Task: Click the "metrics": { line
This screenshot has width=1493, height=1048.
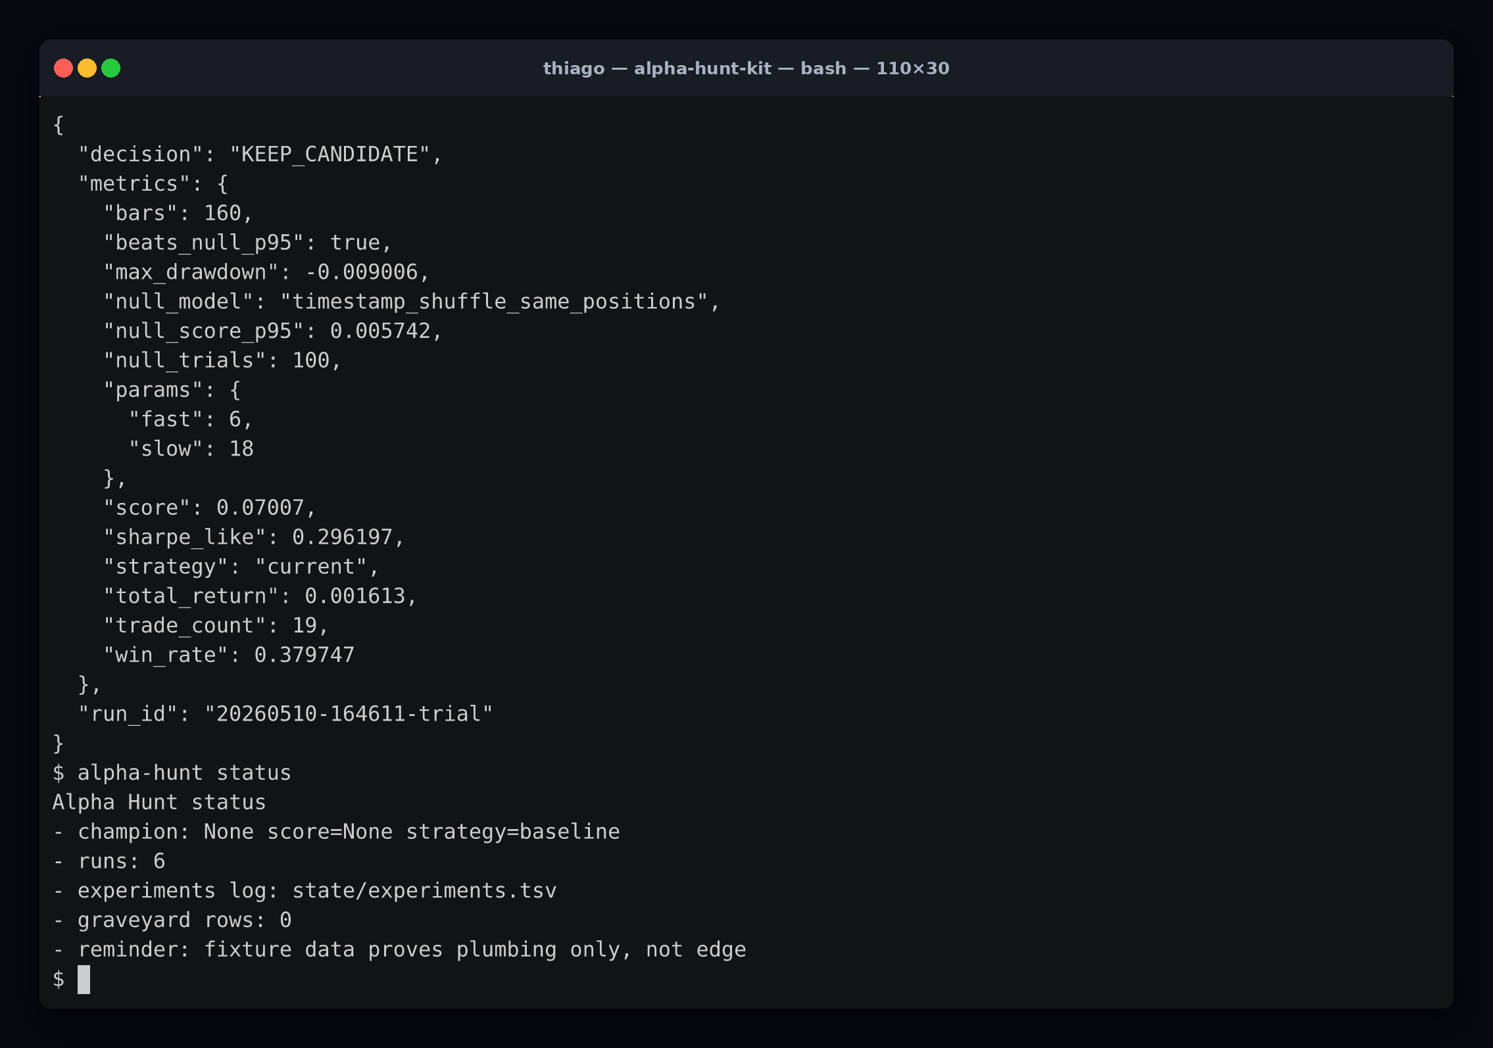Action: pos(153,184)
